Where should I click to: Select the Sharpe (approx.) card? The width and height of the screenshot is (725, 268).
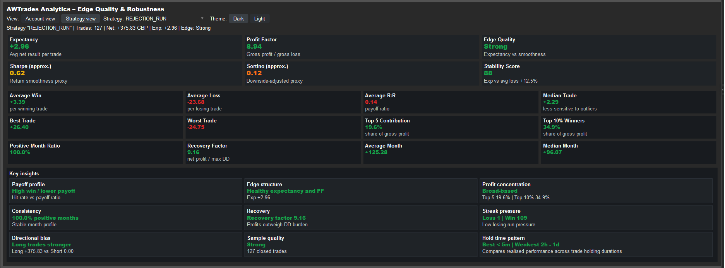[125, 73]
